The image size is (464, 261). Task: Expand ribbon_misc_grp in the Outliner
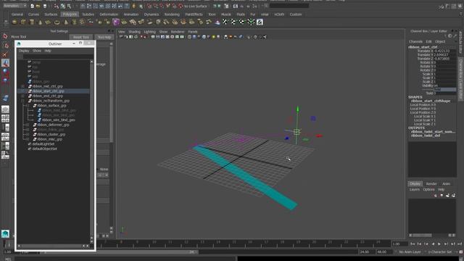[x=28, y=139]
